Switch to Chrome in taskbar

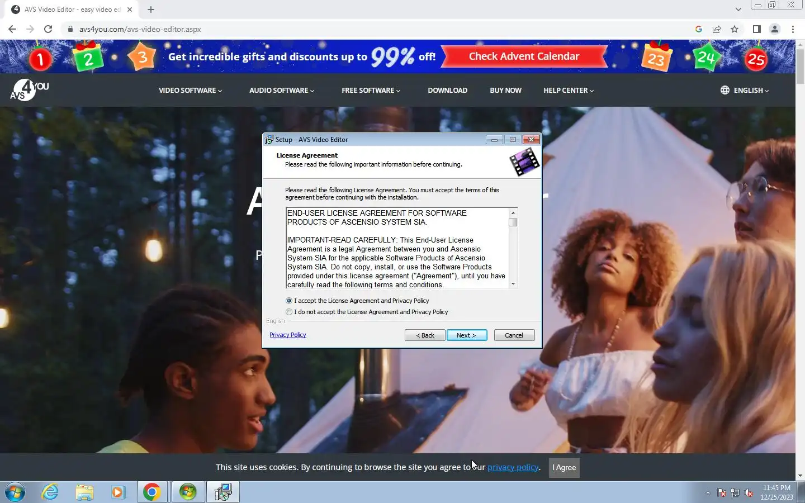(x=151, y=492)
